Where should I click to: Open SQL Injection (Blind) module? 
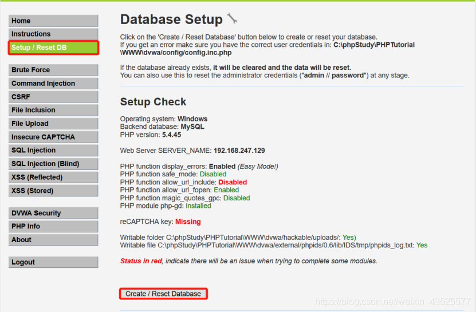pos(53,164)
